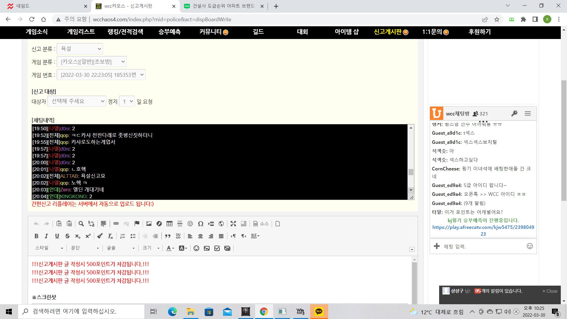Switch to the 네임드 browser tab

[x=46, y=6]
